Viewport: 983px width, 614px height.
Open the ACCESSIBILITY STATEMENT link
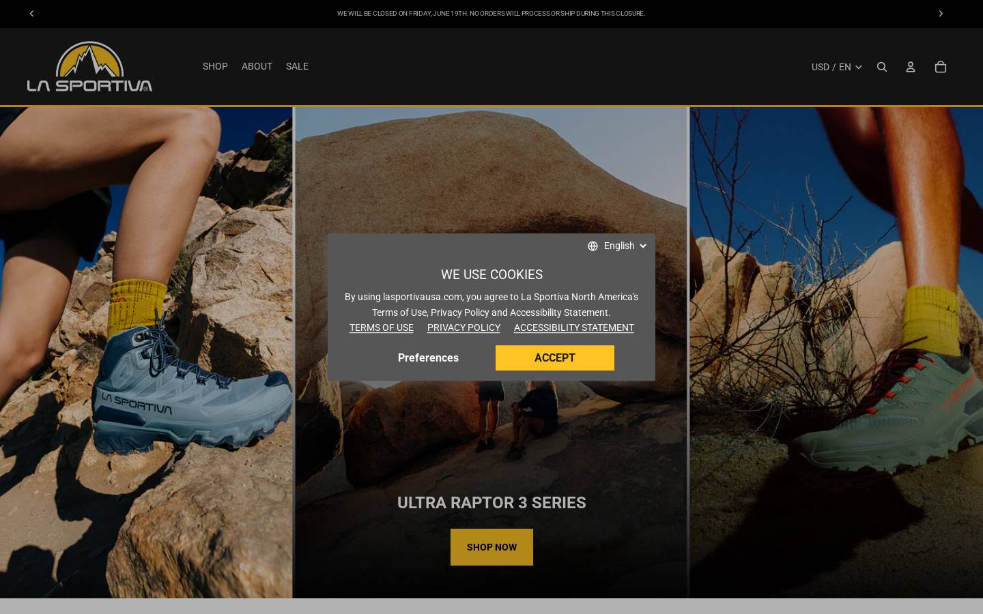coord(574,327)
